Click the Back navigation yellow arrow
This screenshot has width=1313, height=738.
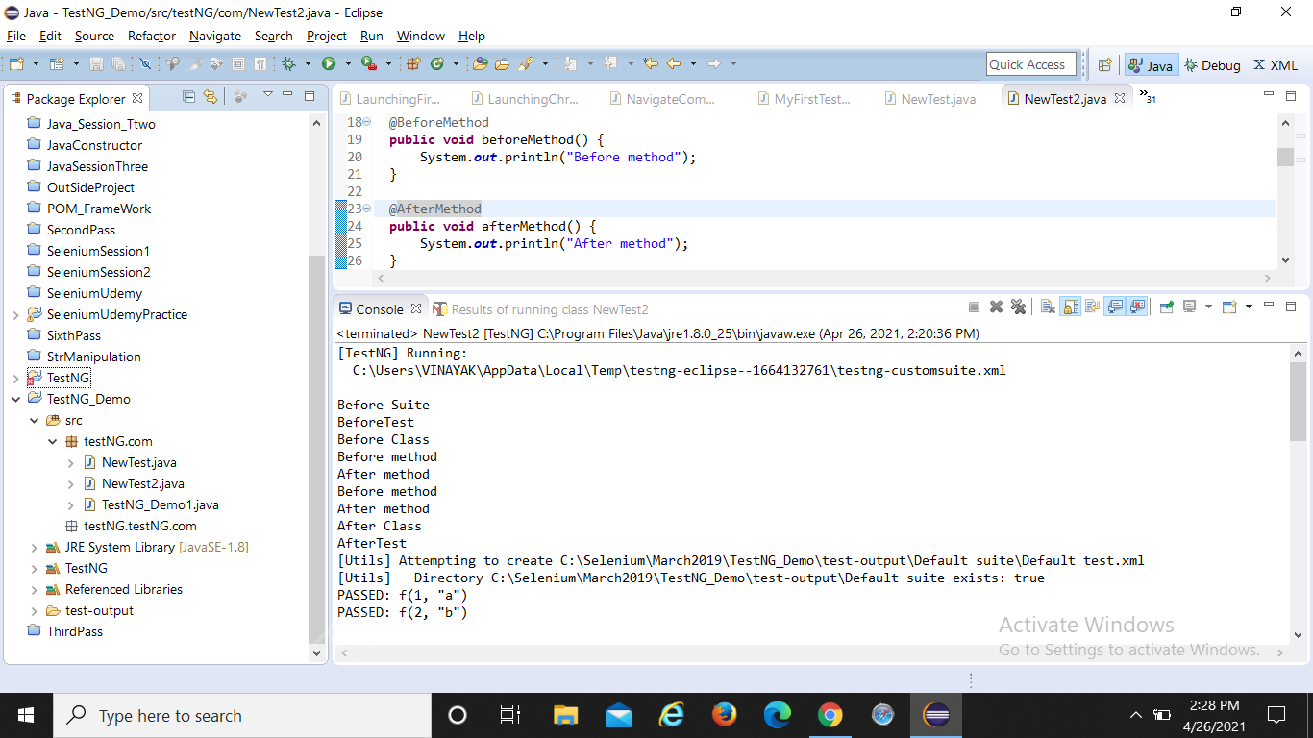[674, 63]
